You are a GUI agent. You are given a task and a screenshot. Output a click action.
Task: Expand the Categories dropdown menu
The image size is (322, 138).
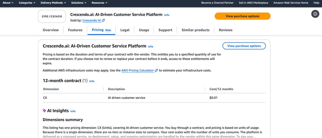pos(27,3)
